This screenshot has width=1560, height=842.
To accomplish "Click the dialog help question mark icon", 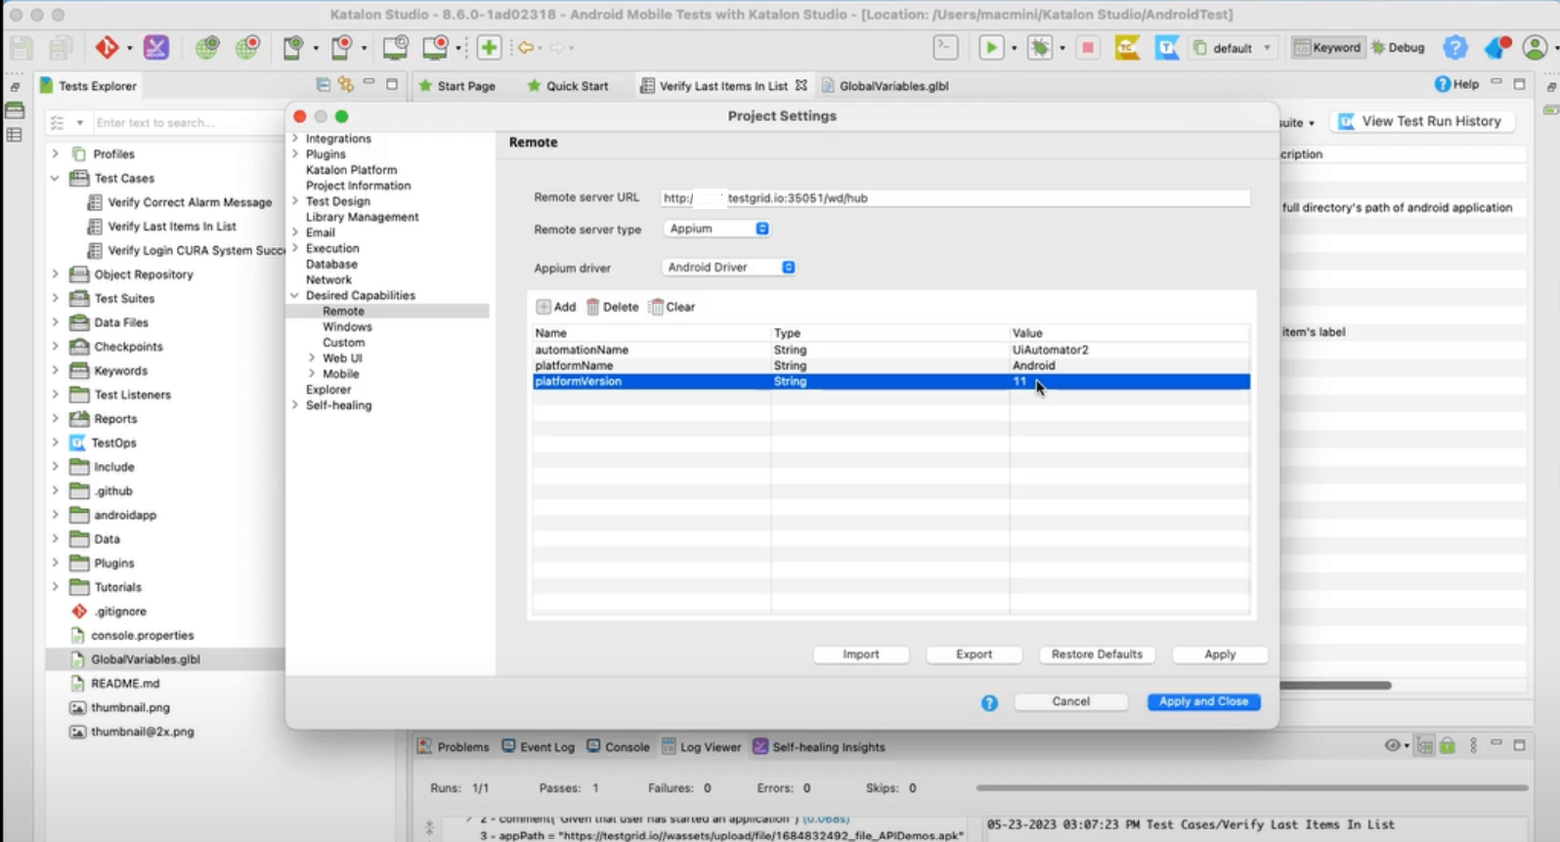I will coord(989,702).
